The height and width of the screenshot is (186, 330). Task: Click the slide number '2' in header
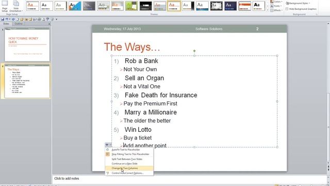257,29
